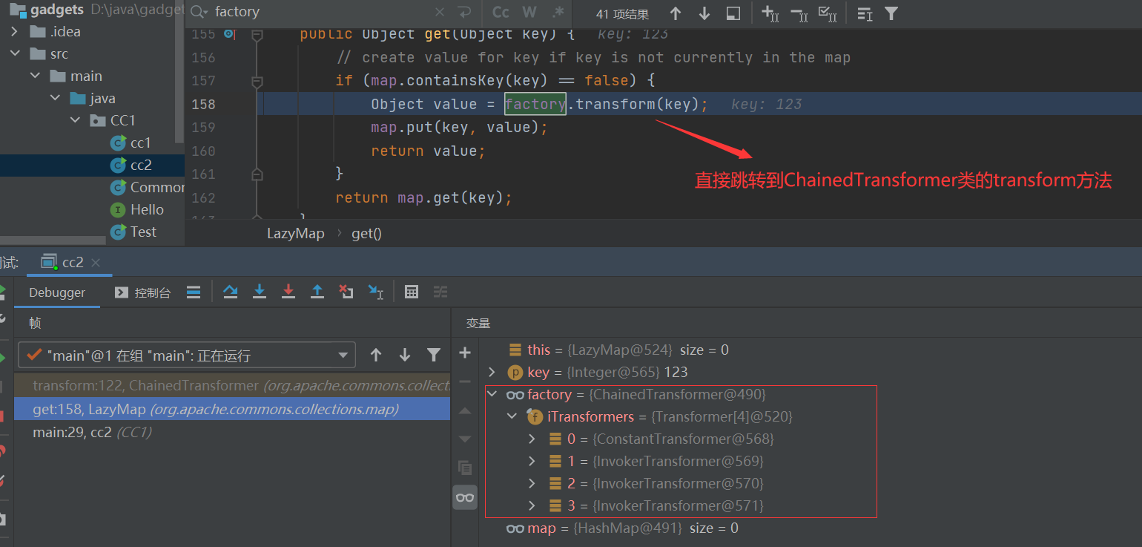
Task: Go to previous search occurrence
Action: [675, 13]
